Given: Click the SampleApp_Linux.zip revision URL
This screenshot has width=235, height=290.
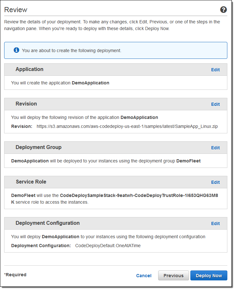Looking at the screenshot, I should (x=127, y=126).
